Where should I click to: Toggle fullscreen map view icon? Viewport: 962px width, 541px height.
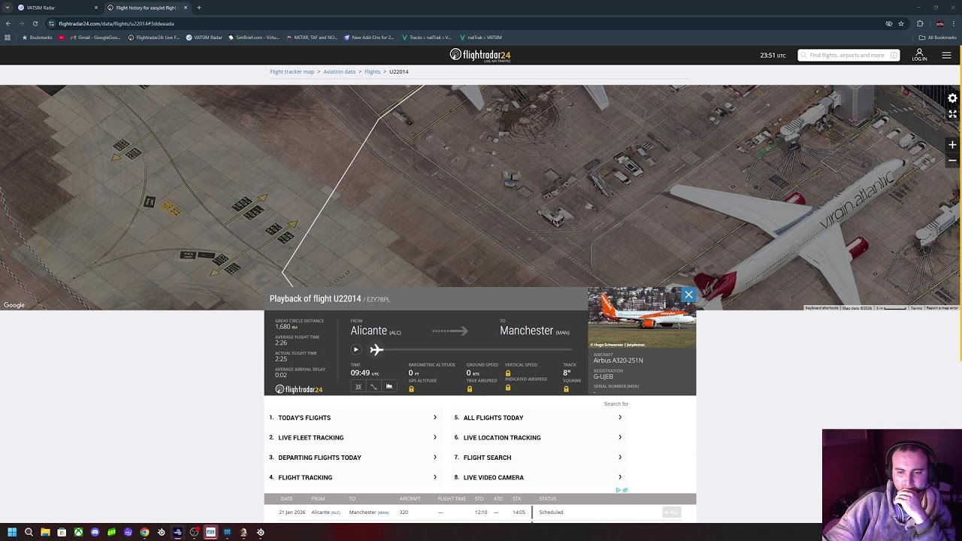click(x=952, y=114)
